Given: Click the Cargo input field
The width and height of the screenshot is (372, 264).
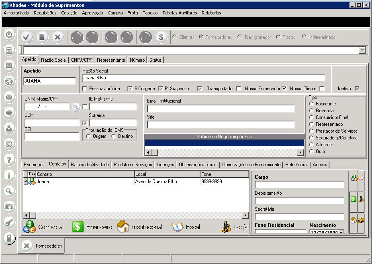Looking at the screenshot, I should [300, 185].
